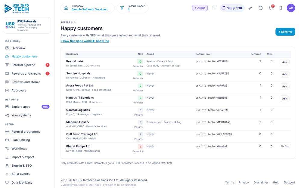Click the Reviews and stories chat icon

coord(7,82)
